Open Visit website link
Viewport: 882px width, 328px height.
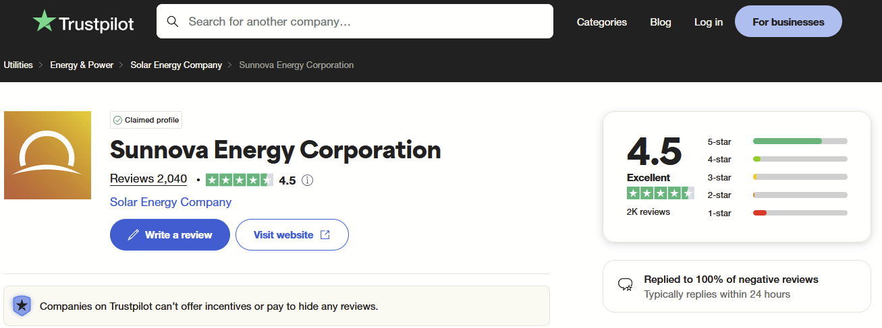point(292,235)
